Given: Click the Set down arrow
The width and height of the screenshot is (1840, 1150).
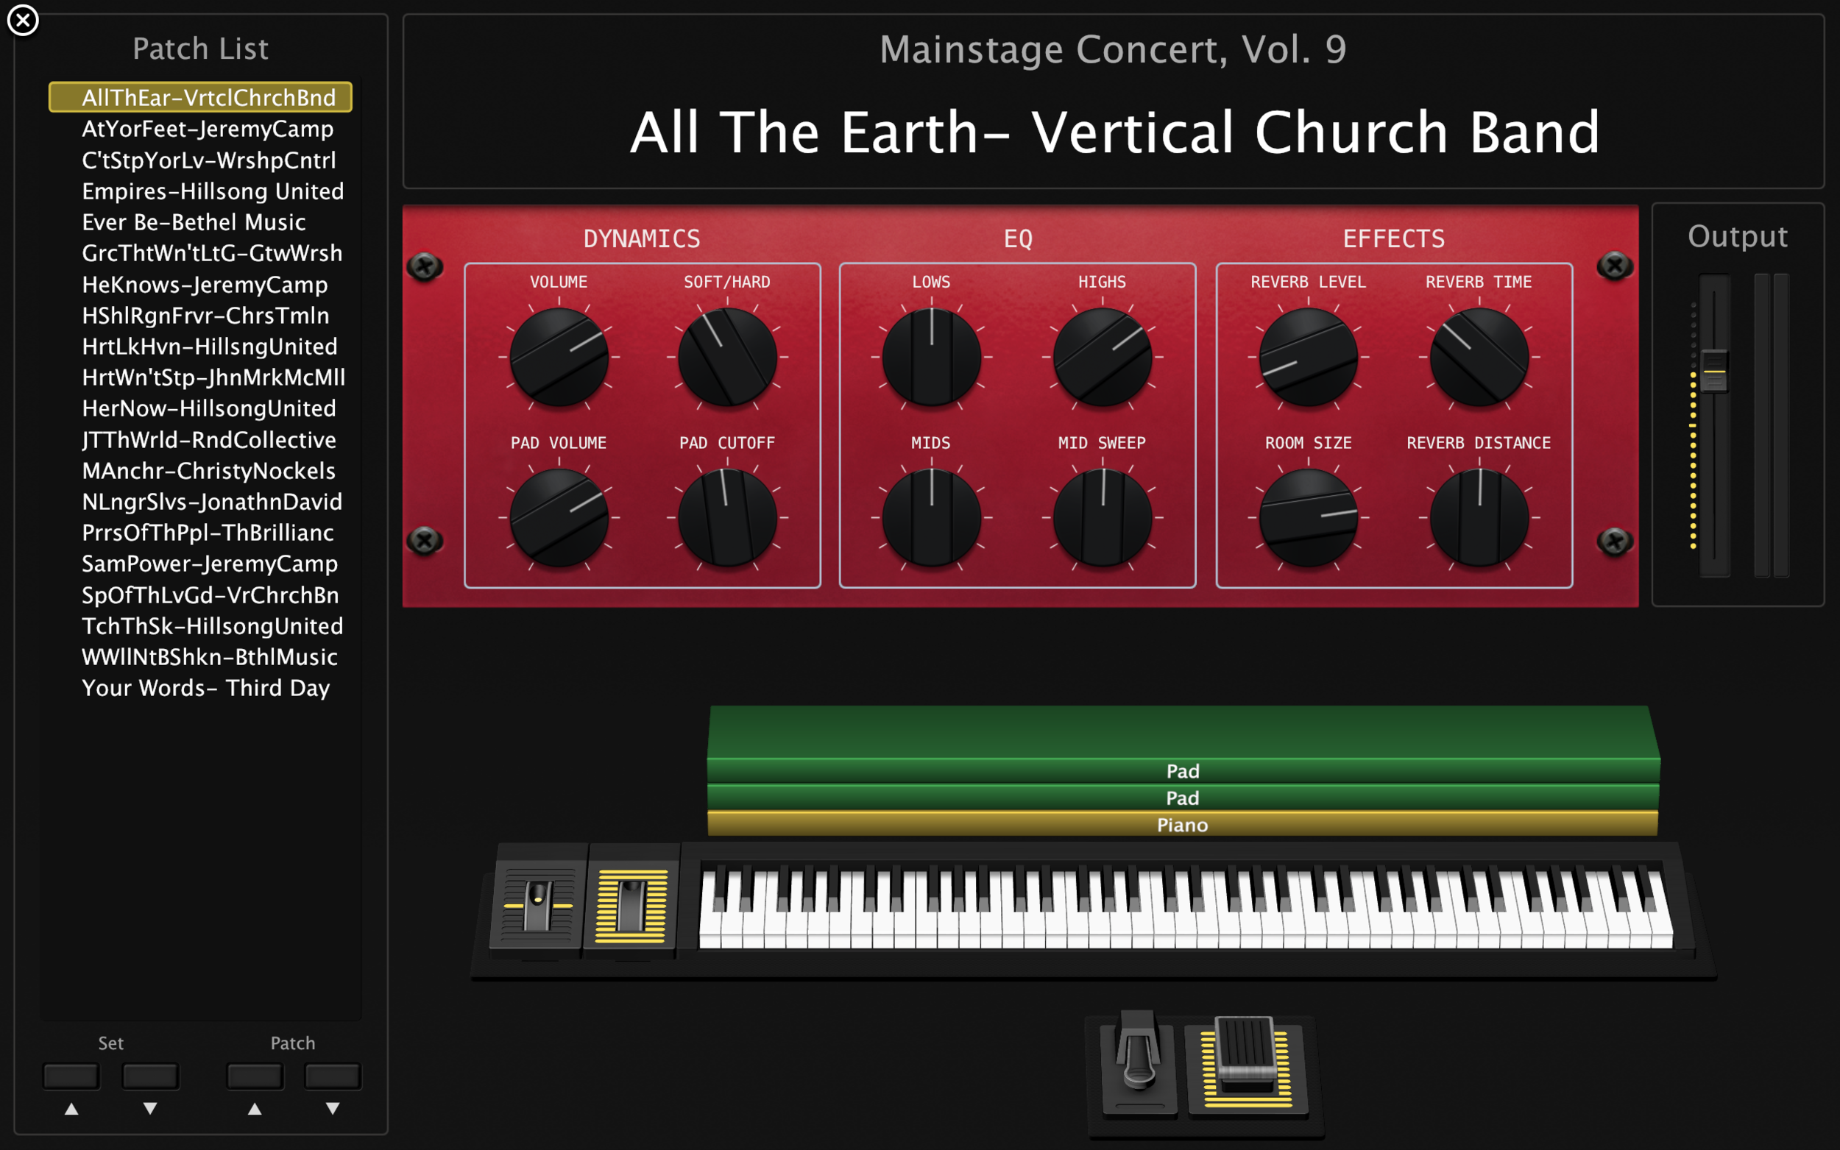Looking at the screenshot, I should click(151, 1109).
